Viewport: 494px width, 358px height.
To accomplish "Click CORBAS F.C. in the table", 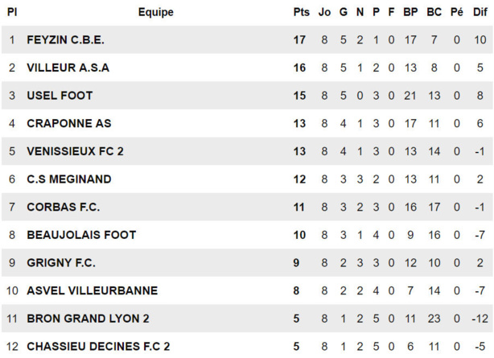I will click(63, 207).
